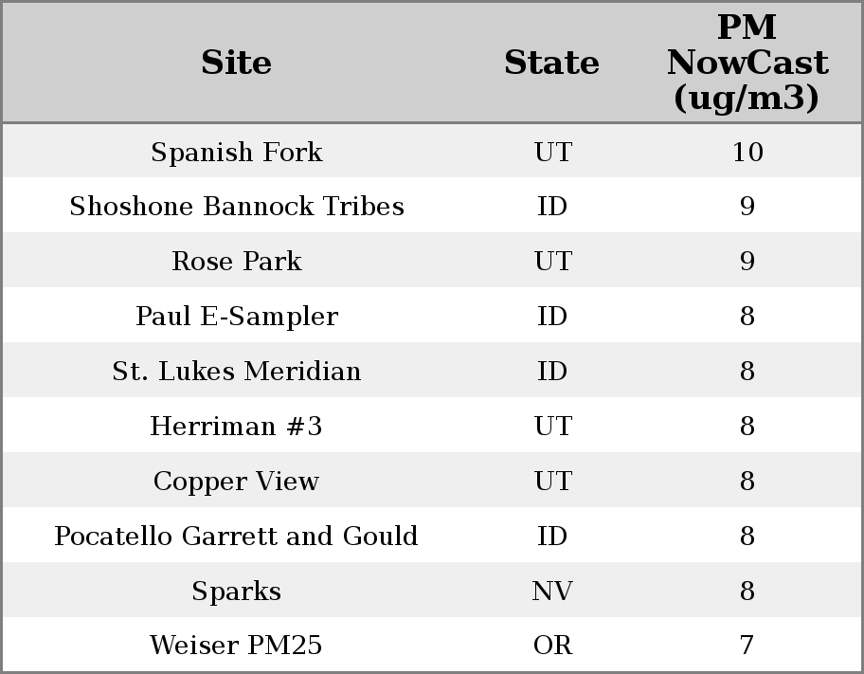Select the Weiser PM25 site cell

tap(237, 646)
